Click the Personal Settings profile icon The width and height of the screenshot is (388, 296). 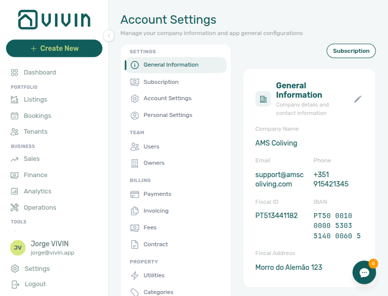[x=134, y=115]
